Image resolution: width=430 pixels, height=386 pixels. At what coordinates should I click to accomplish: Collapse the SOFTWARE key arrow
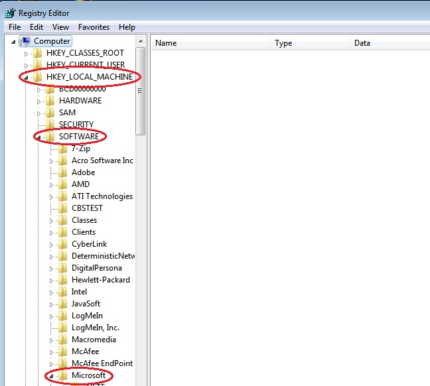(x=38, y=137)
